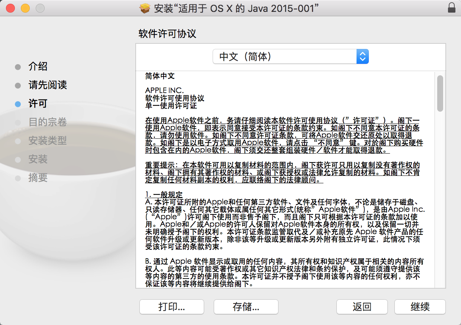Click the 安装类型 step in sidebar
The image size is (461, 325).
tap(48, 141)
